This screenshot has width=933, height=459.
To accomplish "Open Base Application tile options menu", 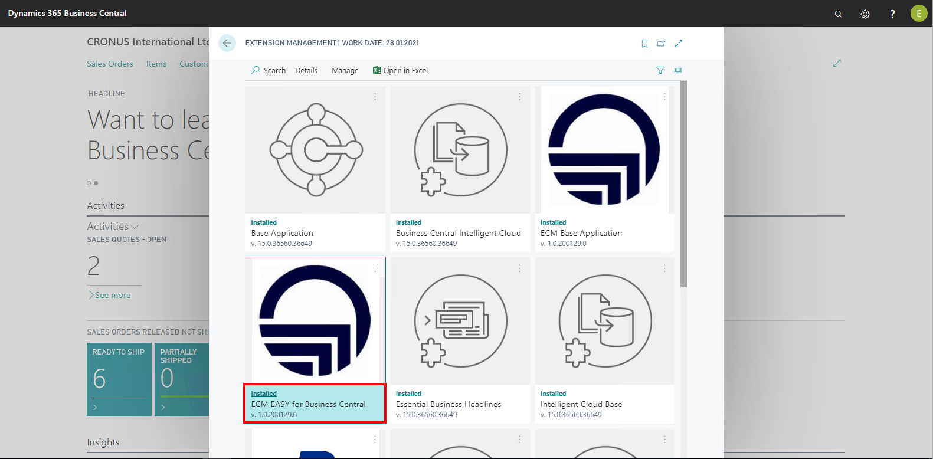I will click(375, 97).
